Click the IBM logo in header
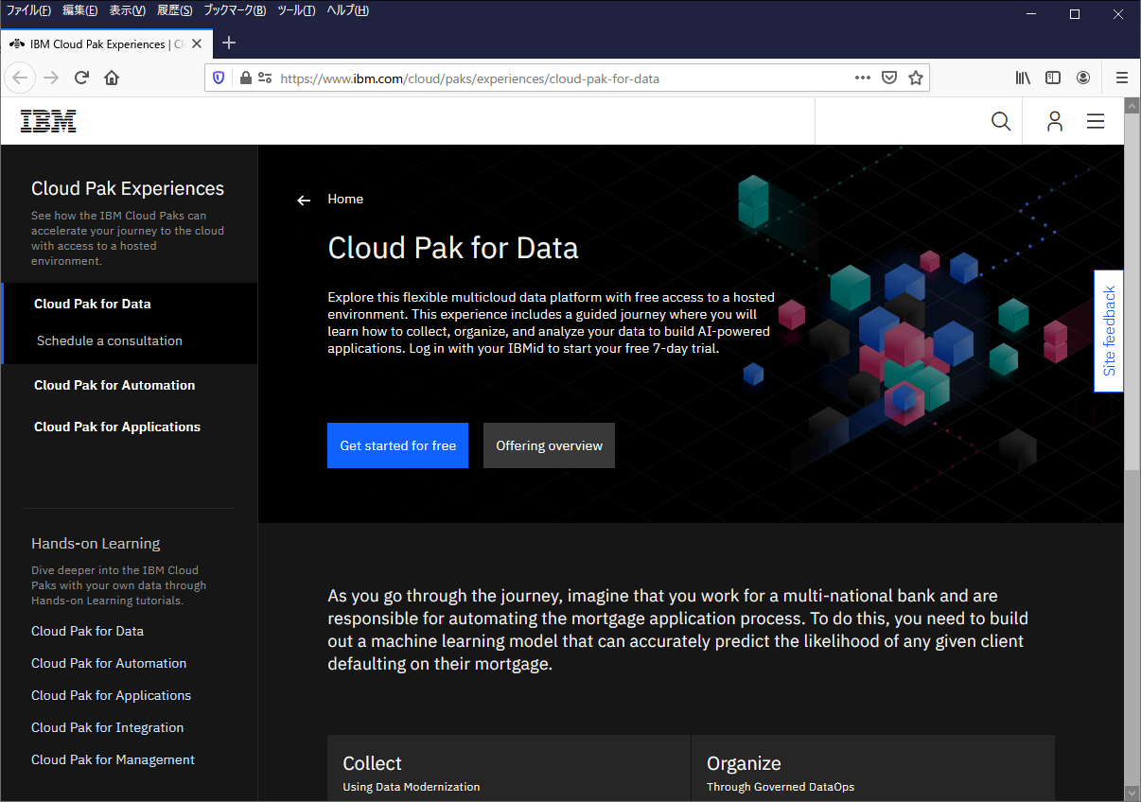The image size is (1141, 802). point(48,121)
